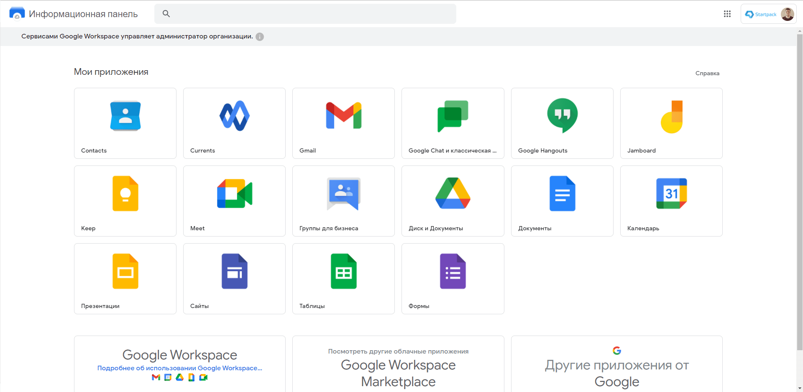Click the Презентации label text
The height and width of the screenshot is (392, 803).
tap(100, 306)
